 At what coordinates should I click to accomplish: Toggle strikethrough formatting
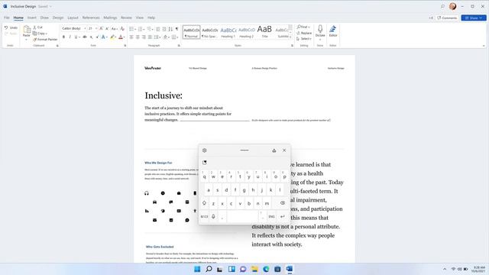pos(85,37)
